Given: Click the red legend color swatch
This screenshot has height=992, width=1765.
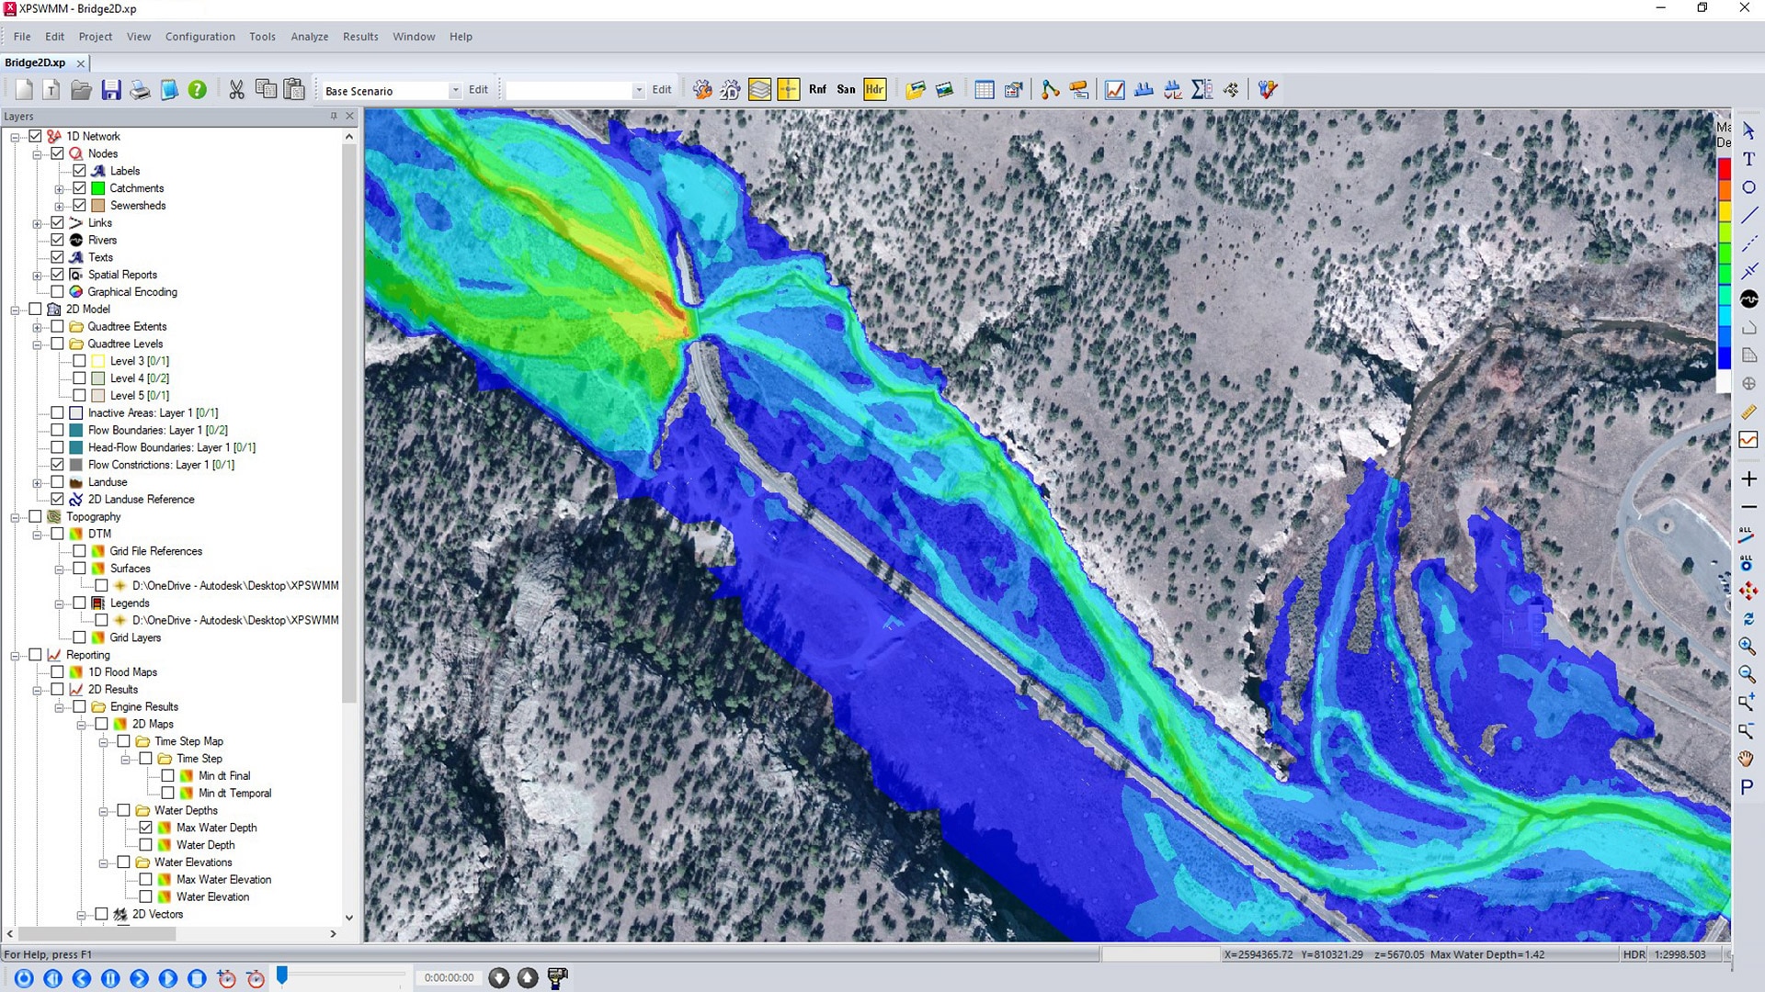Looking at the screenshot, I should (x=1725, y=169).
